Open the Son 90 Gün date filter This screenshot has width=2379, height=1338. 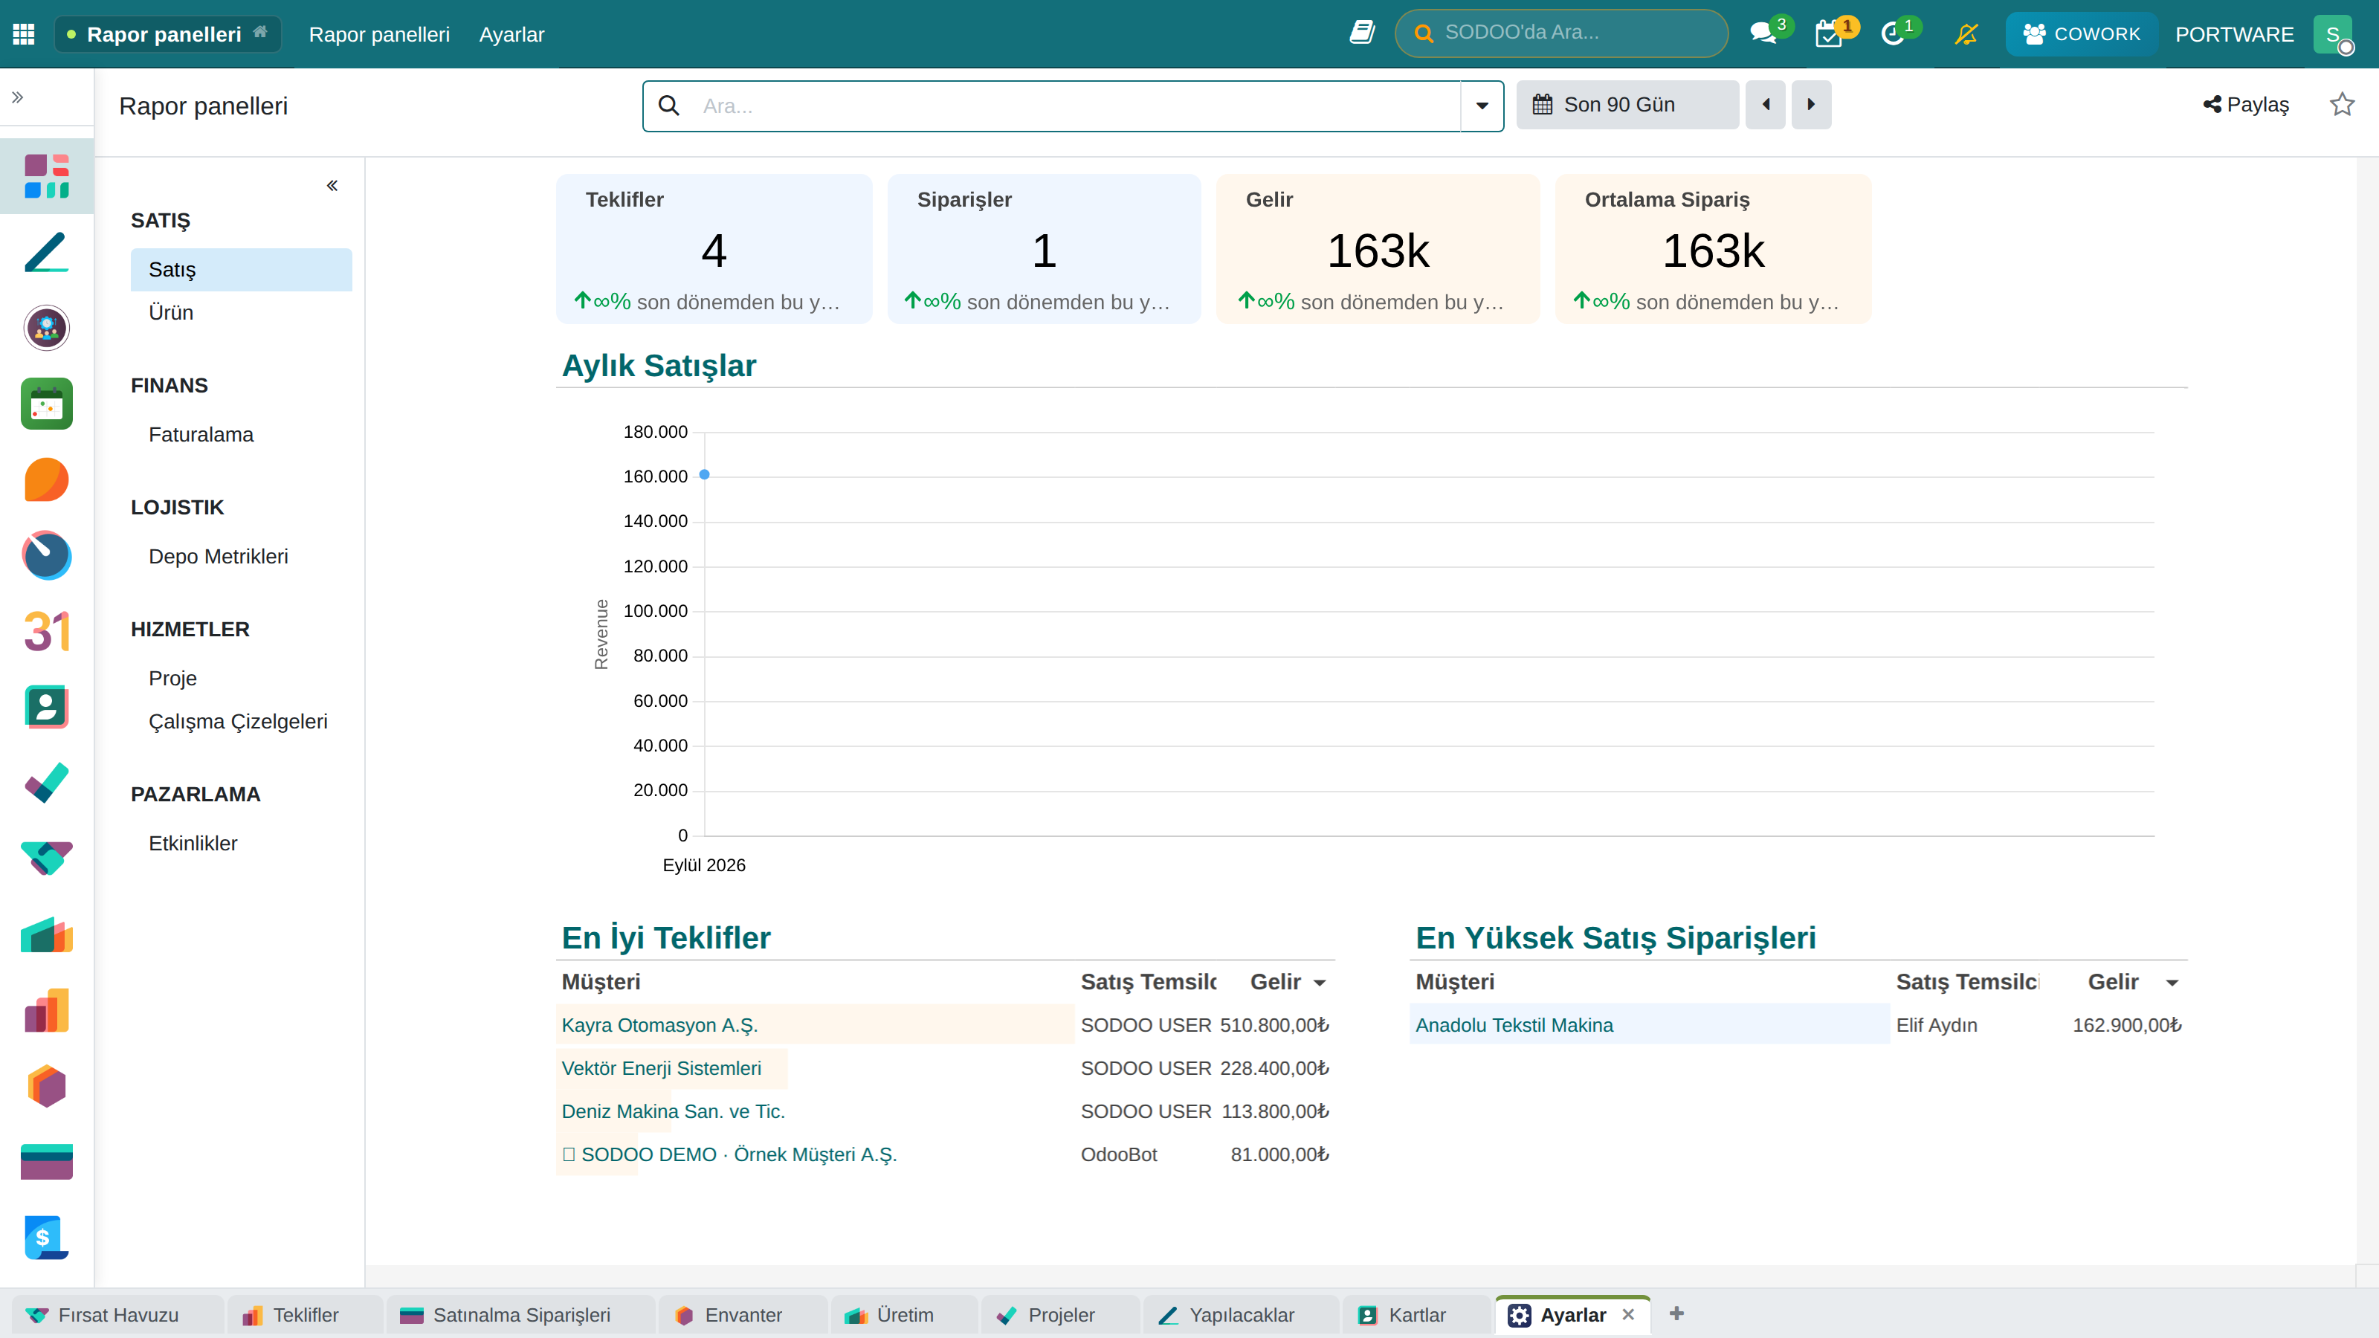(x=1627, y=104)
